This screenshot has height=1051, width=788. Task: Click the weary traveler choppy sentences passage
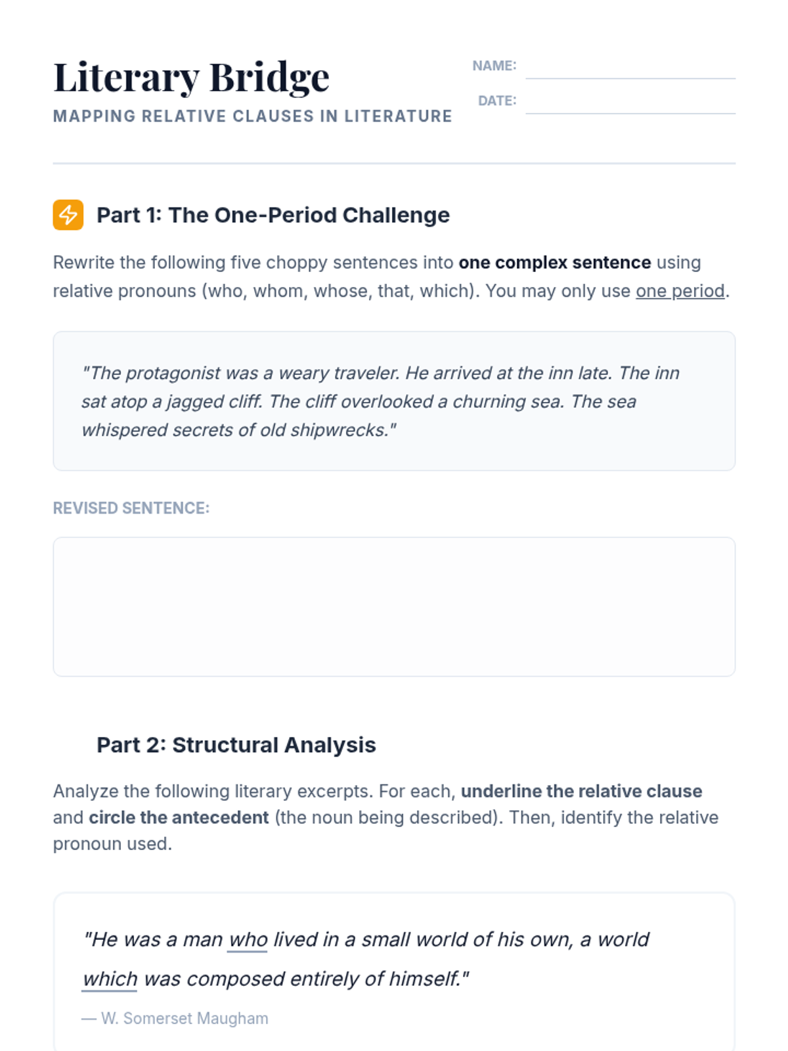(381, 401)
